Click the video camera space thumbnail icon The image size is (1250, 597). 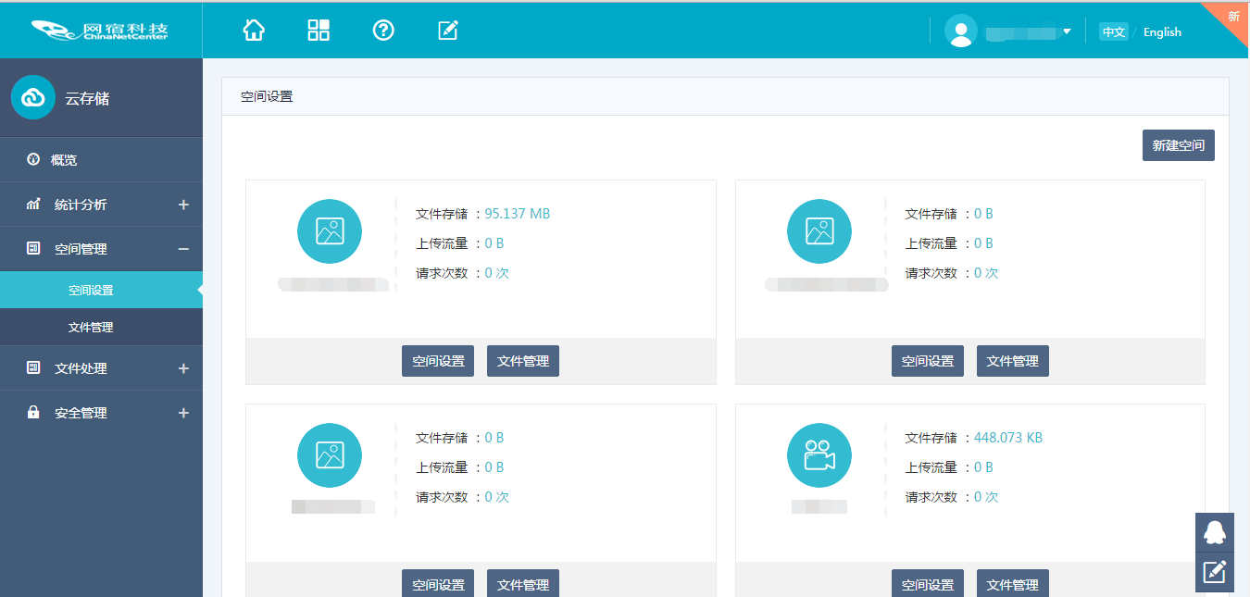click(819, 454)
